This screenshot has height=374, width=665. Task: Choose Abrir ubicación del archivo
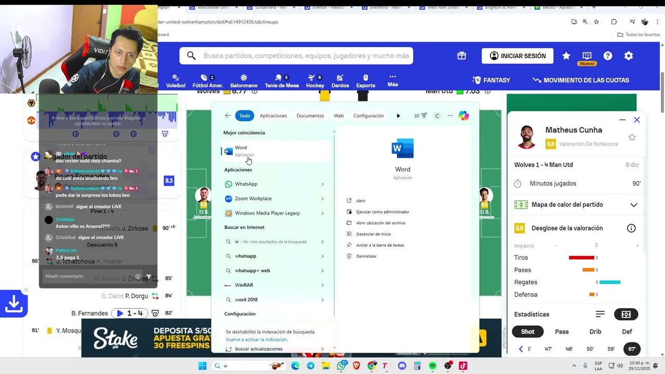[380, 223]
